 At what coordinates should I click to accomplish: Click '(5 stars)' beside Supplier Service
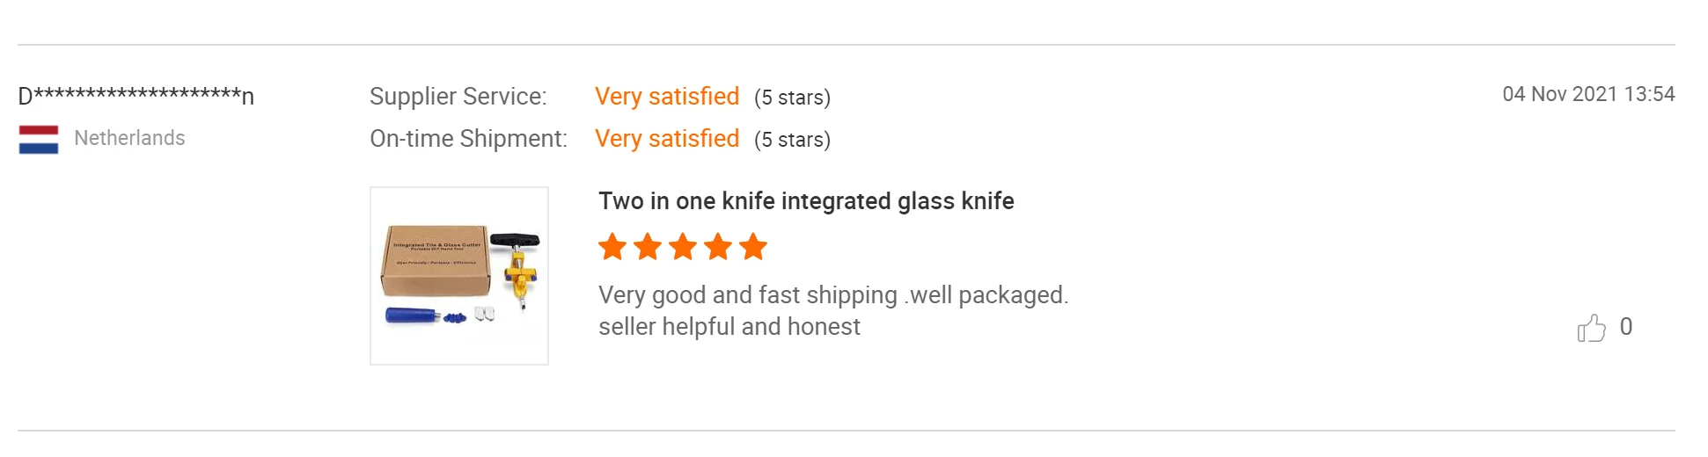792,98
